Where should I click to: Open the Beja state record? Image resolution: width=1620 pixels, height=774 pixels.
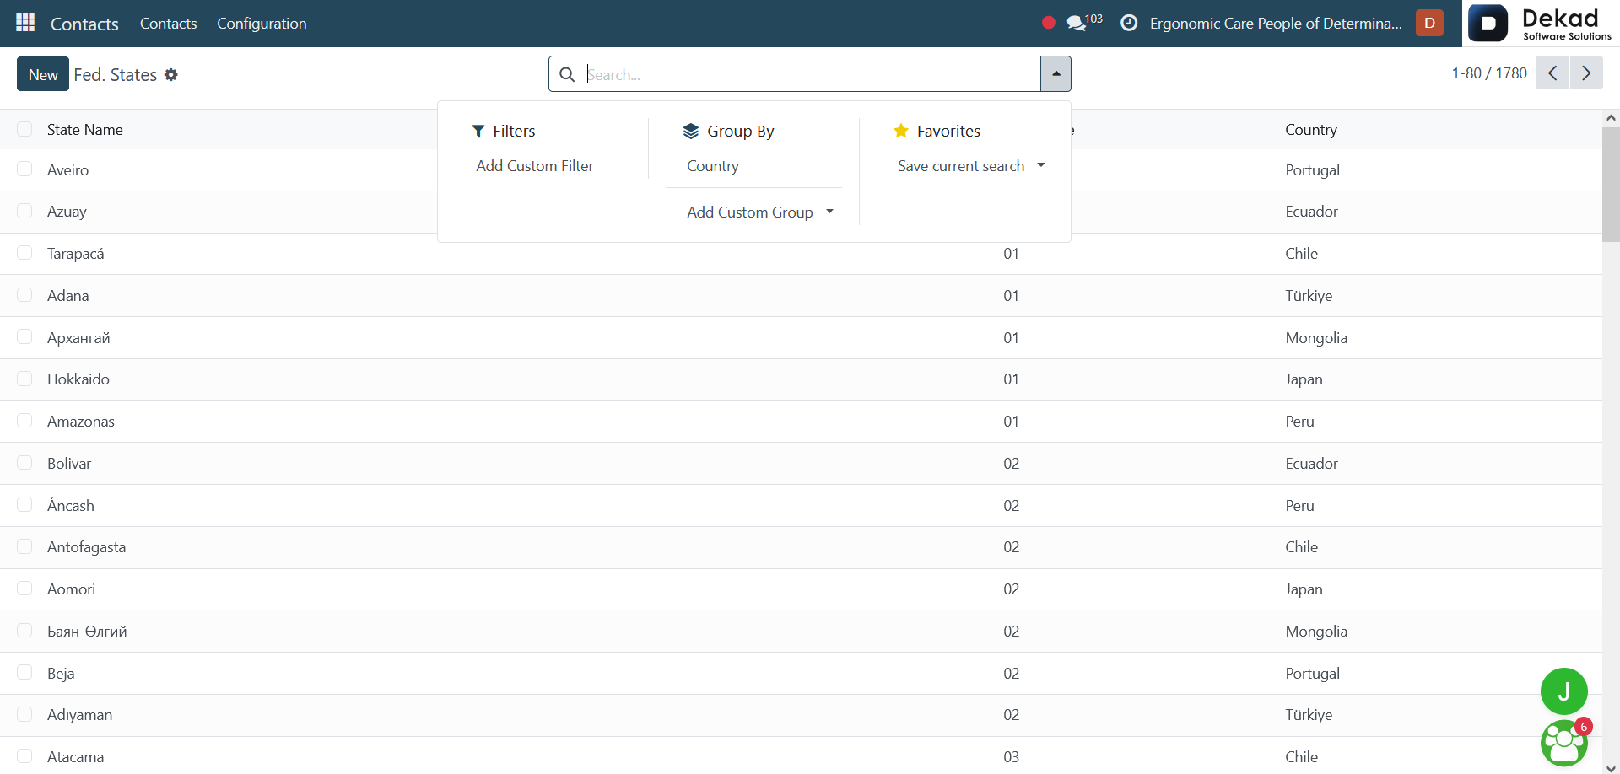tap(61, 673)
